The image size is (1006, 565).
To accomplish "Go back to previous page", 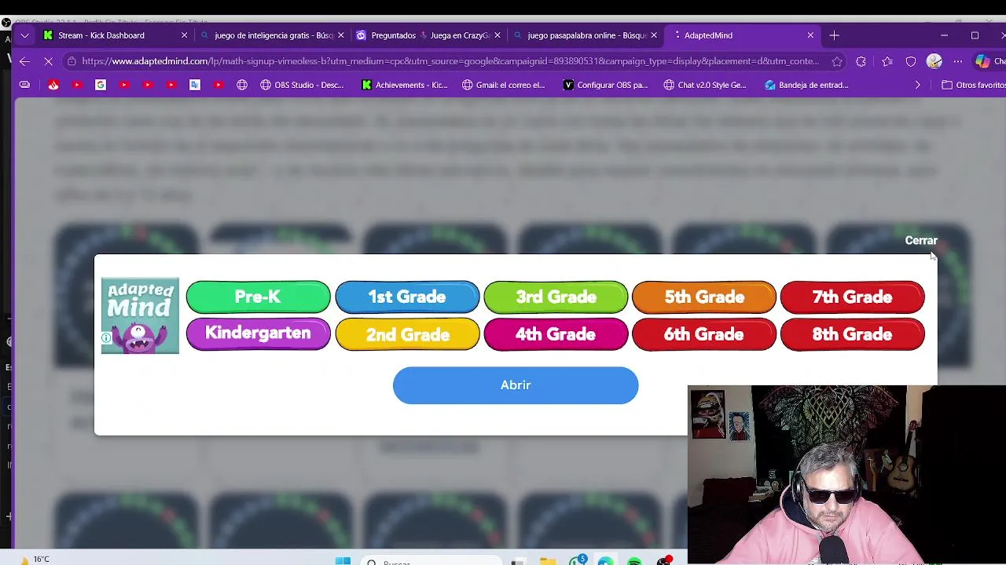I will pos(25,61).
